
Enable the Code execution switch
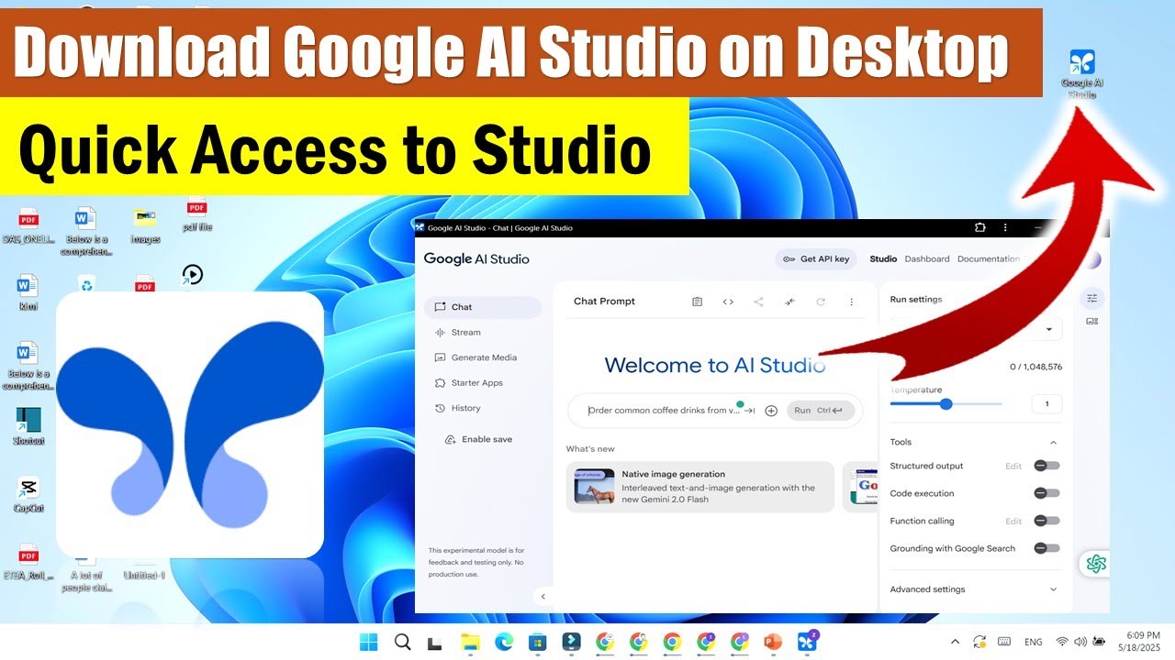(1046, 493)
